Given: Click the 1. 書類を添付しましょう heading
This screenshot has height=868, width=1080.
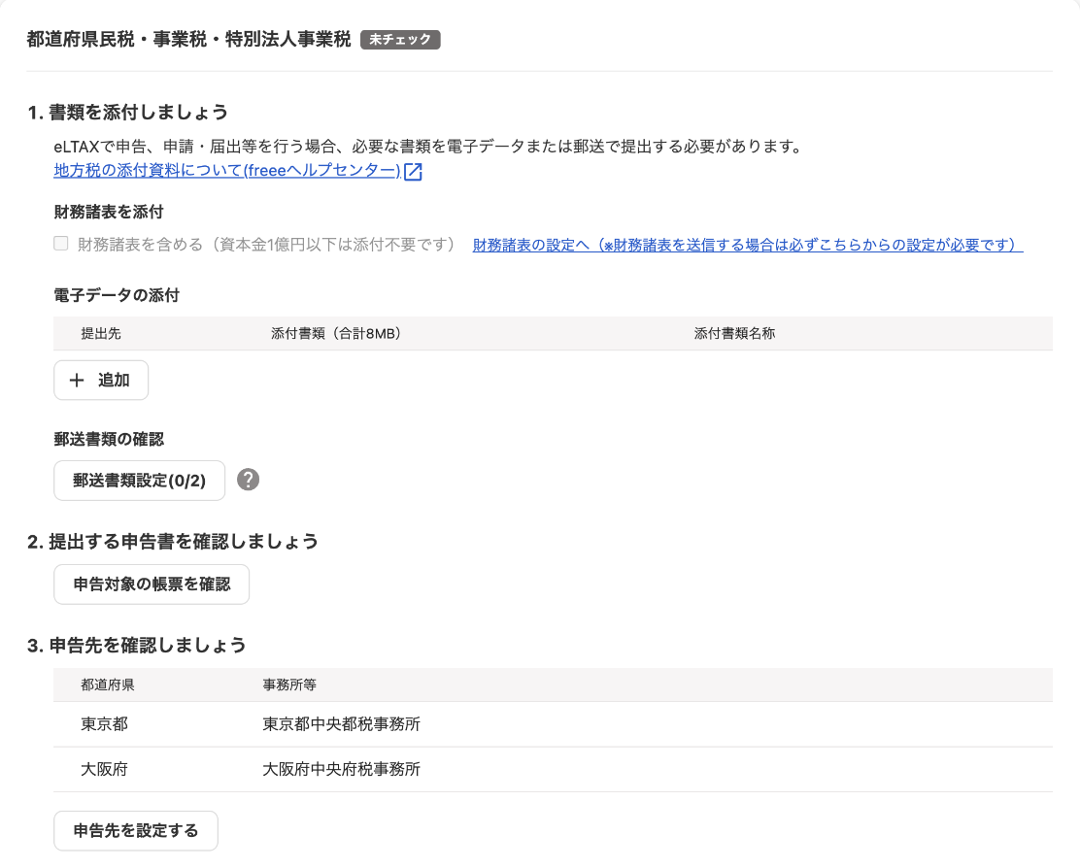Looking at the screenshot, I should click(x=127, y=113).
